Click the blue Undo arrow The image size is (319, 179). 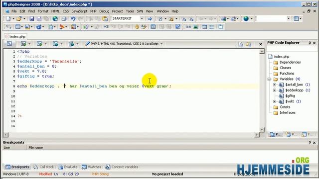point(73,19)
